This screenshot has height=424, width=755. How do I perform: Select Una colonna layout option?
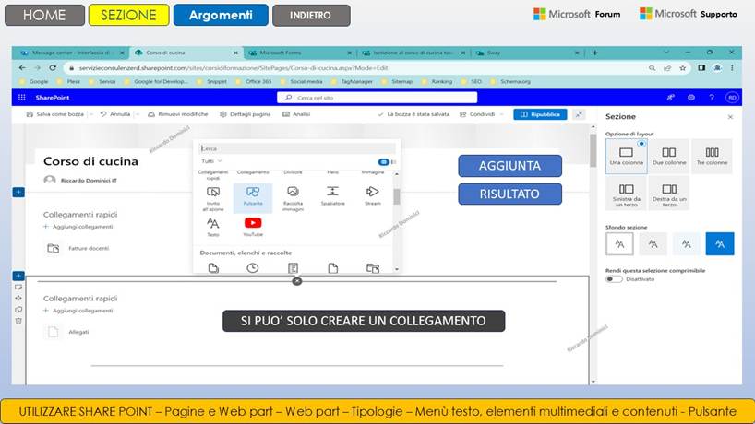coord(626,156)
